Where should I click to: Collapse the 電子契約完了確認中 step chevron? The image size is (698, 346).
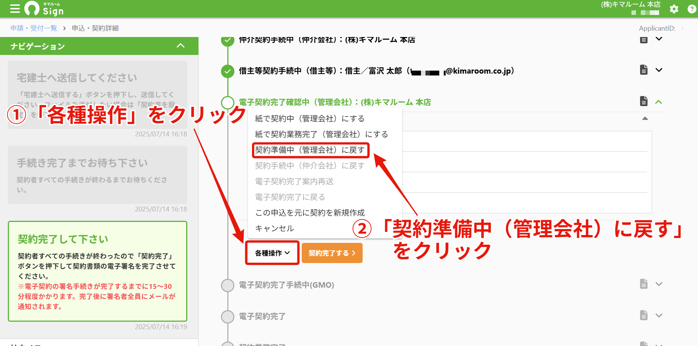coord(659,102)
